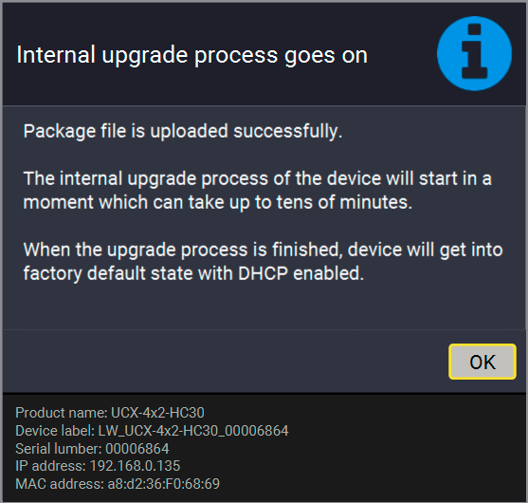Click the 'Product name:' label text
Viewport: 528px width, 503px height.
[x=62, y=413]
